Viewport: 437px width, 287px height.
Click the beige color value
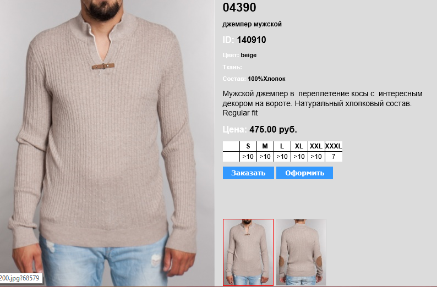click(x=249, y=55)
